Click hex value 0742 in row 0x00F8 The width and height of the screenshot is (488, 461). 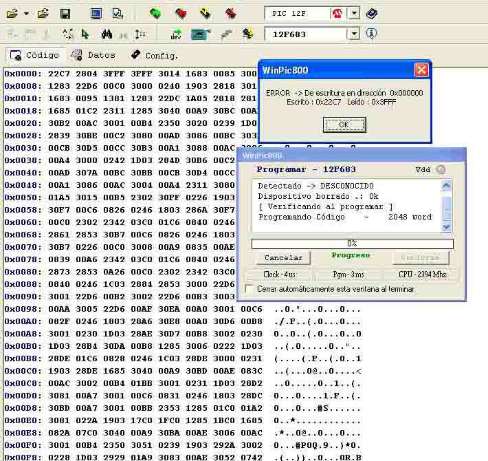point(252,458)
